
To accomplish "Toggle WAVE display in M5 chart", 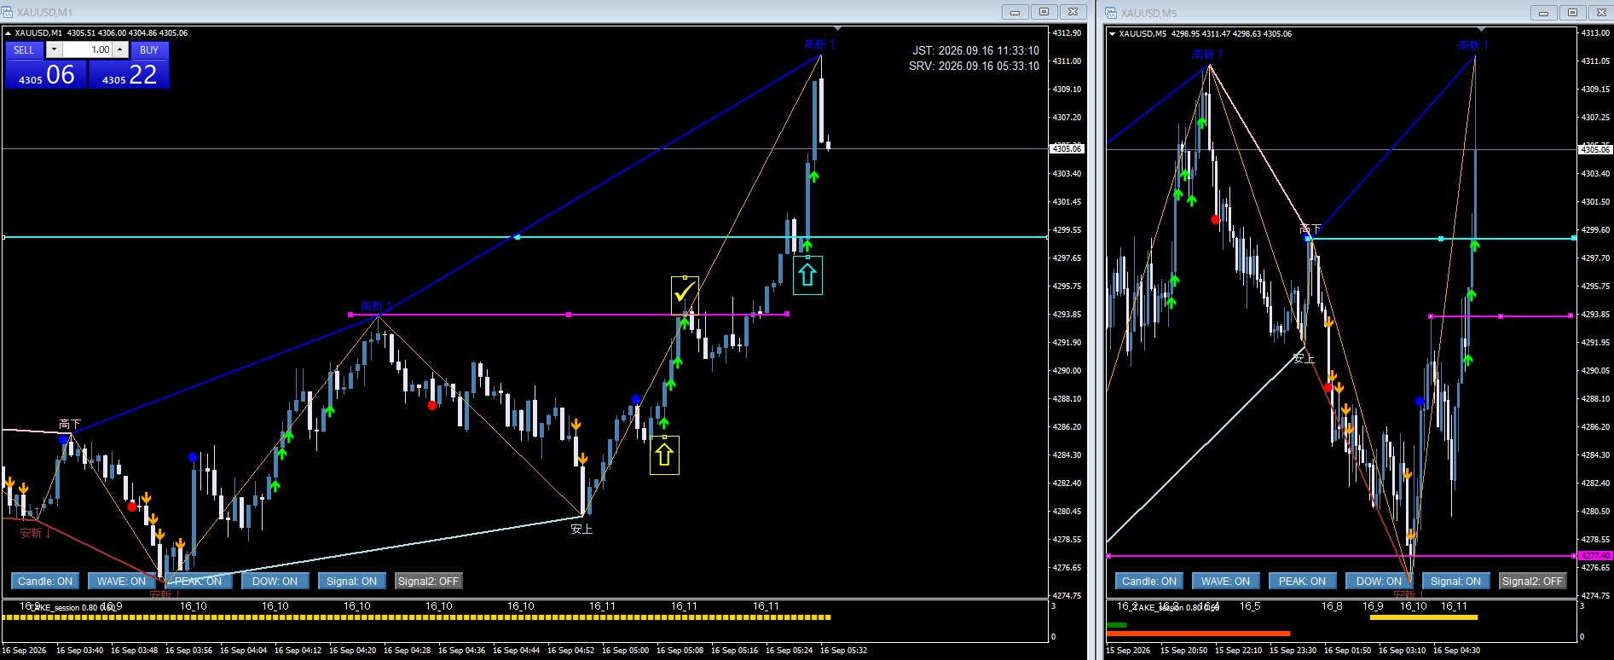I will click(1226, 582).
